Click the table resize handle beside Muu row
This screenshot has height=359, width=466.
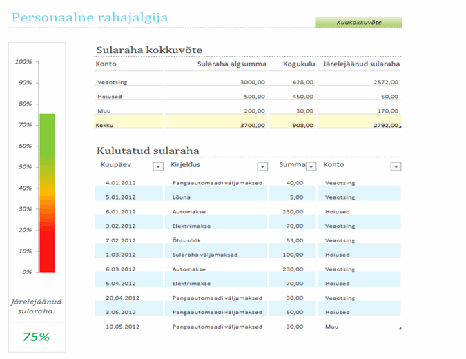click(x=400, y=329)
